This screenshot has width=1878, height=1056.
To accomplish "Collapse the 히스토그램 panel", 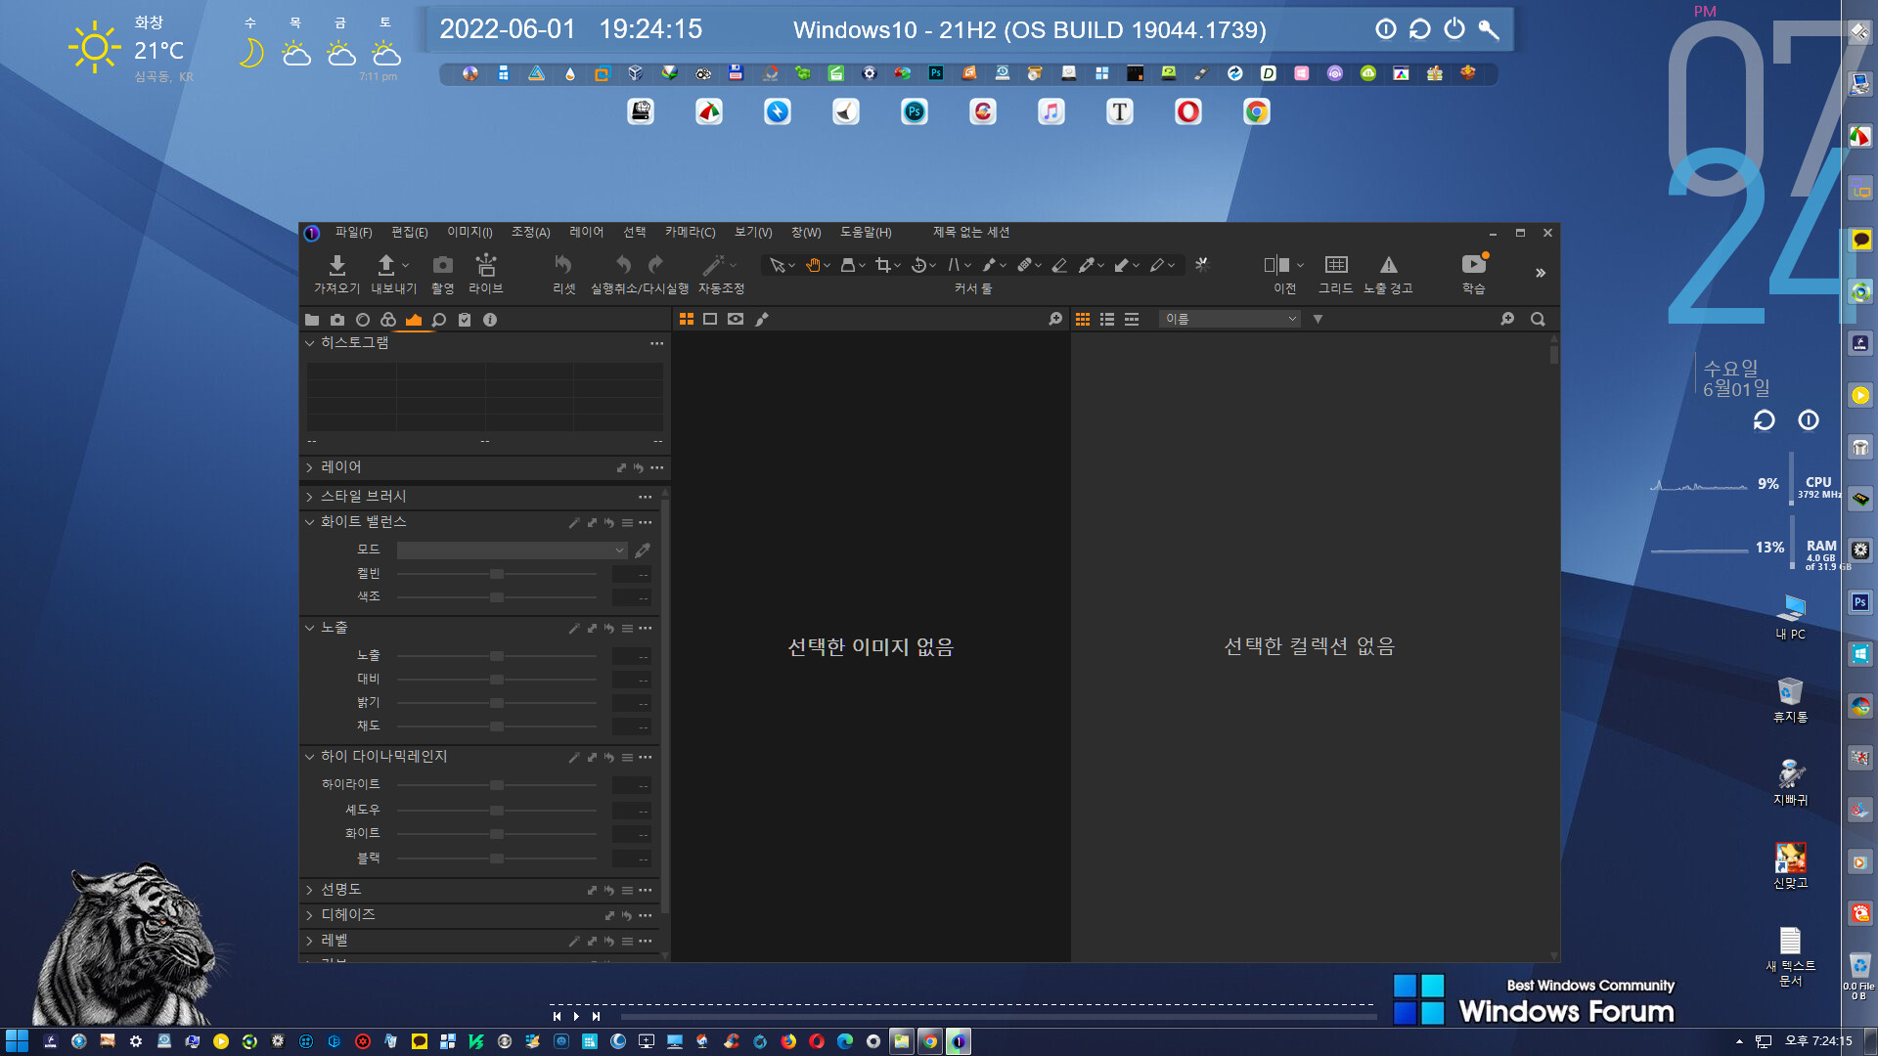I will (310, 343).
